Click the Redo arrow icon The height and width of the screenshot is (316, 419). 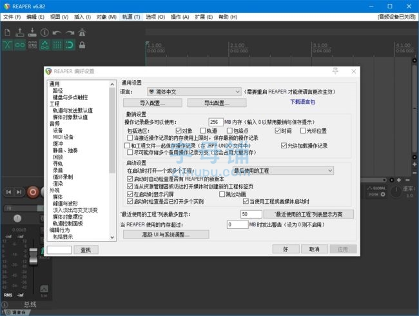70,33
